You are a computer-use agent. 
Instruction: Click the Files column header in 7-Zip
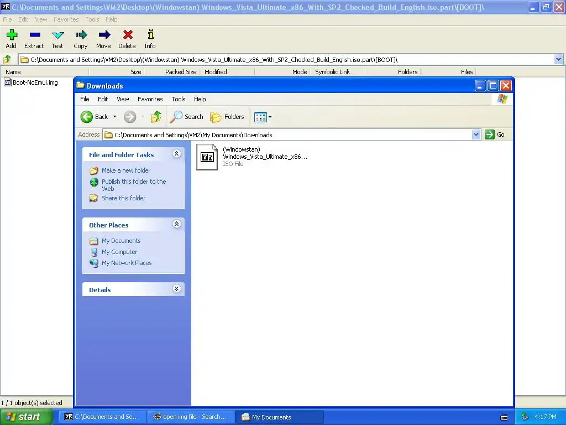click(x=448, y=72)
